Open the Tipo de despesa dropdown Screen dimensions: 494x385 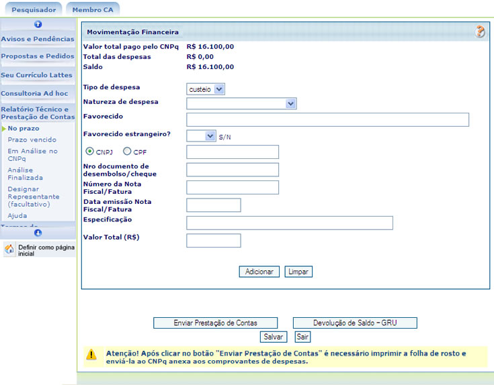(206, 89)
